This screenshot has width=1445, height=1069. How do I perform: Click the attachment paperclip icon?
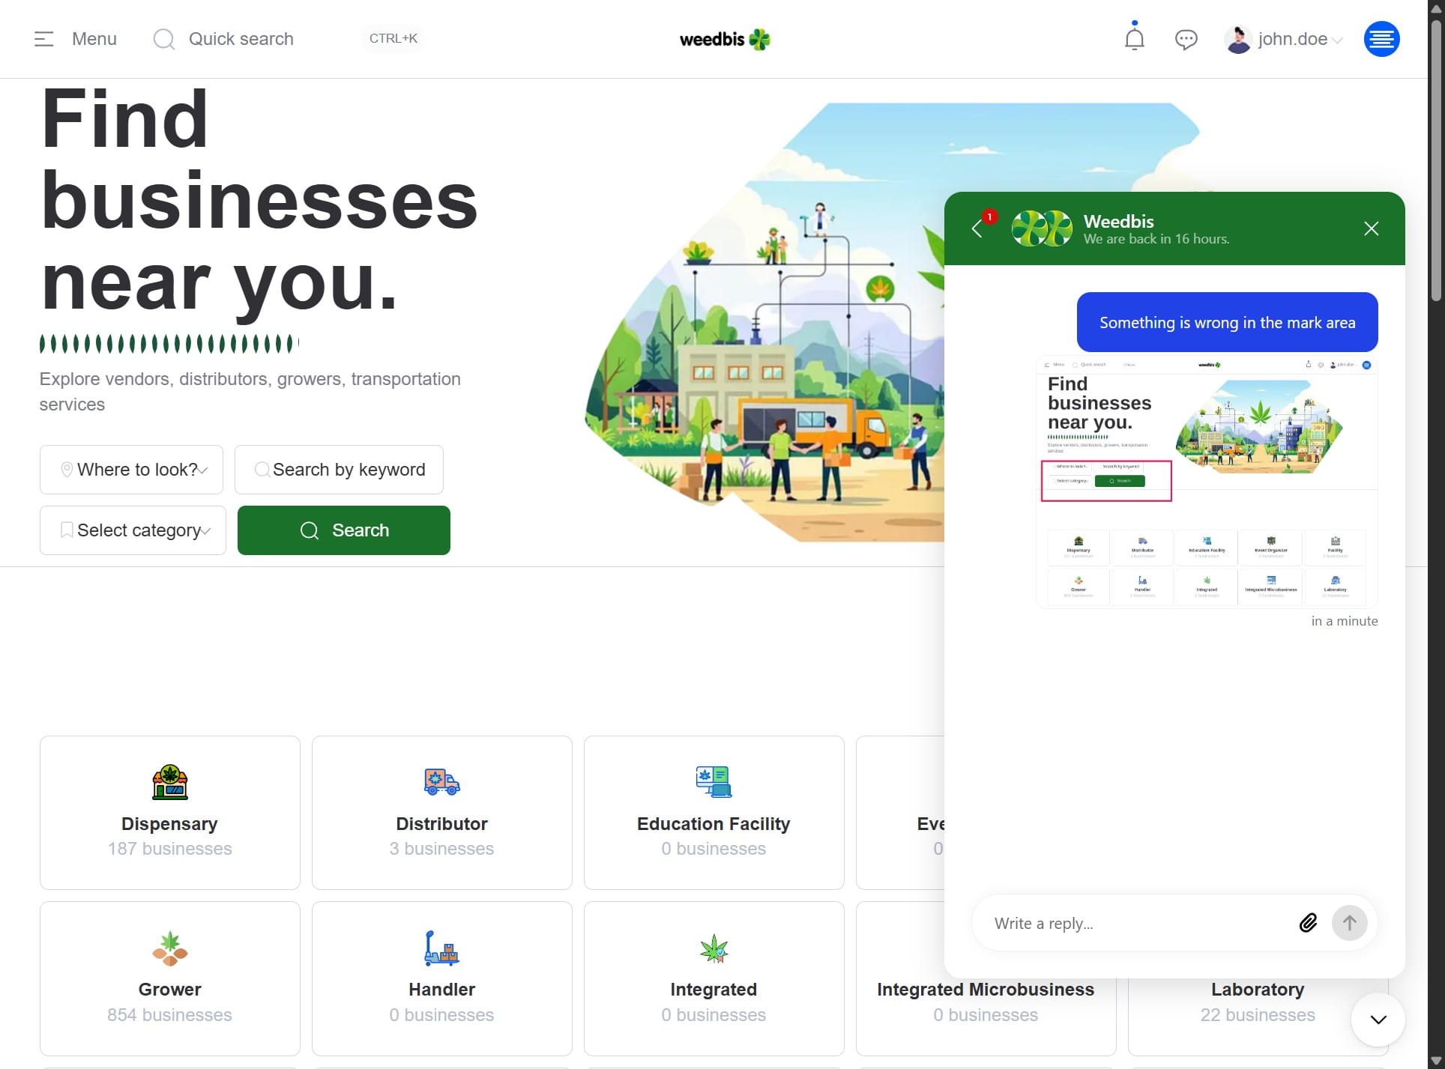tap(1308, 923)
